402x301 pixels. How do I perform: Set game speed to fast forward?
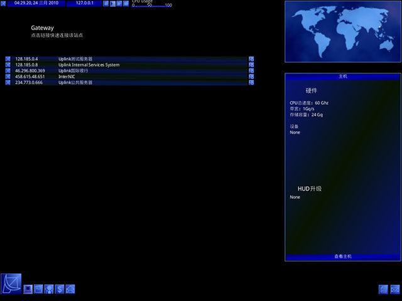point(119,4)
